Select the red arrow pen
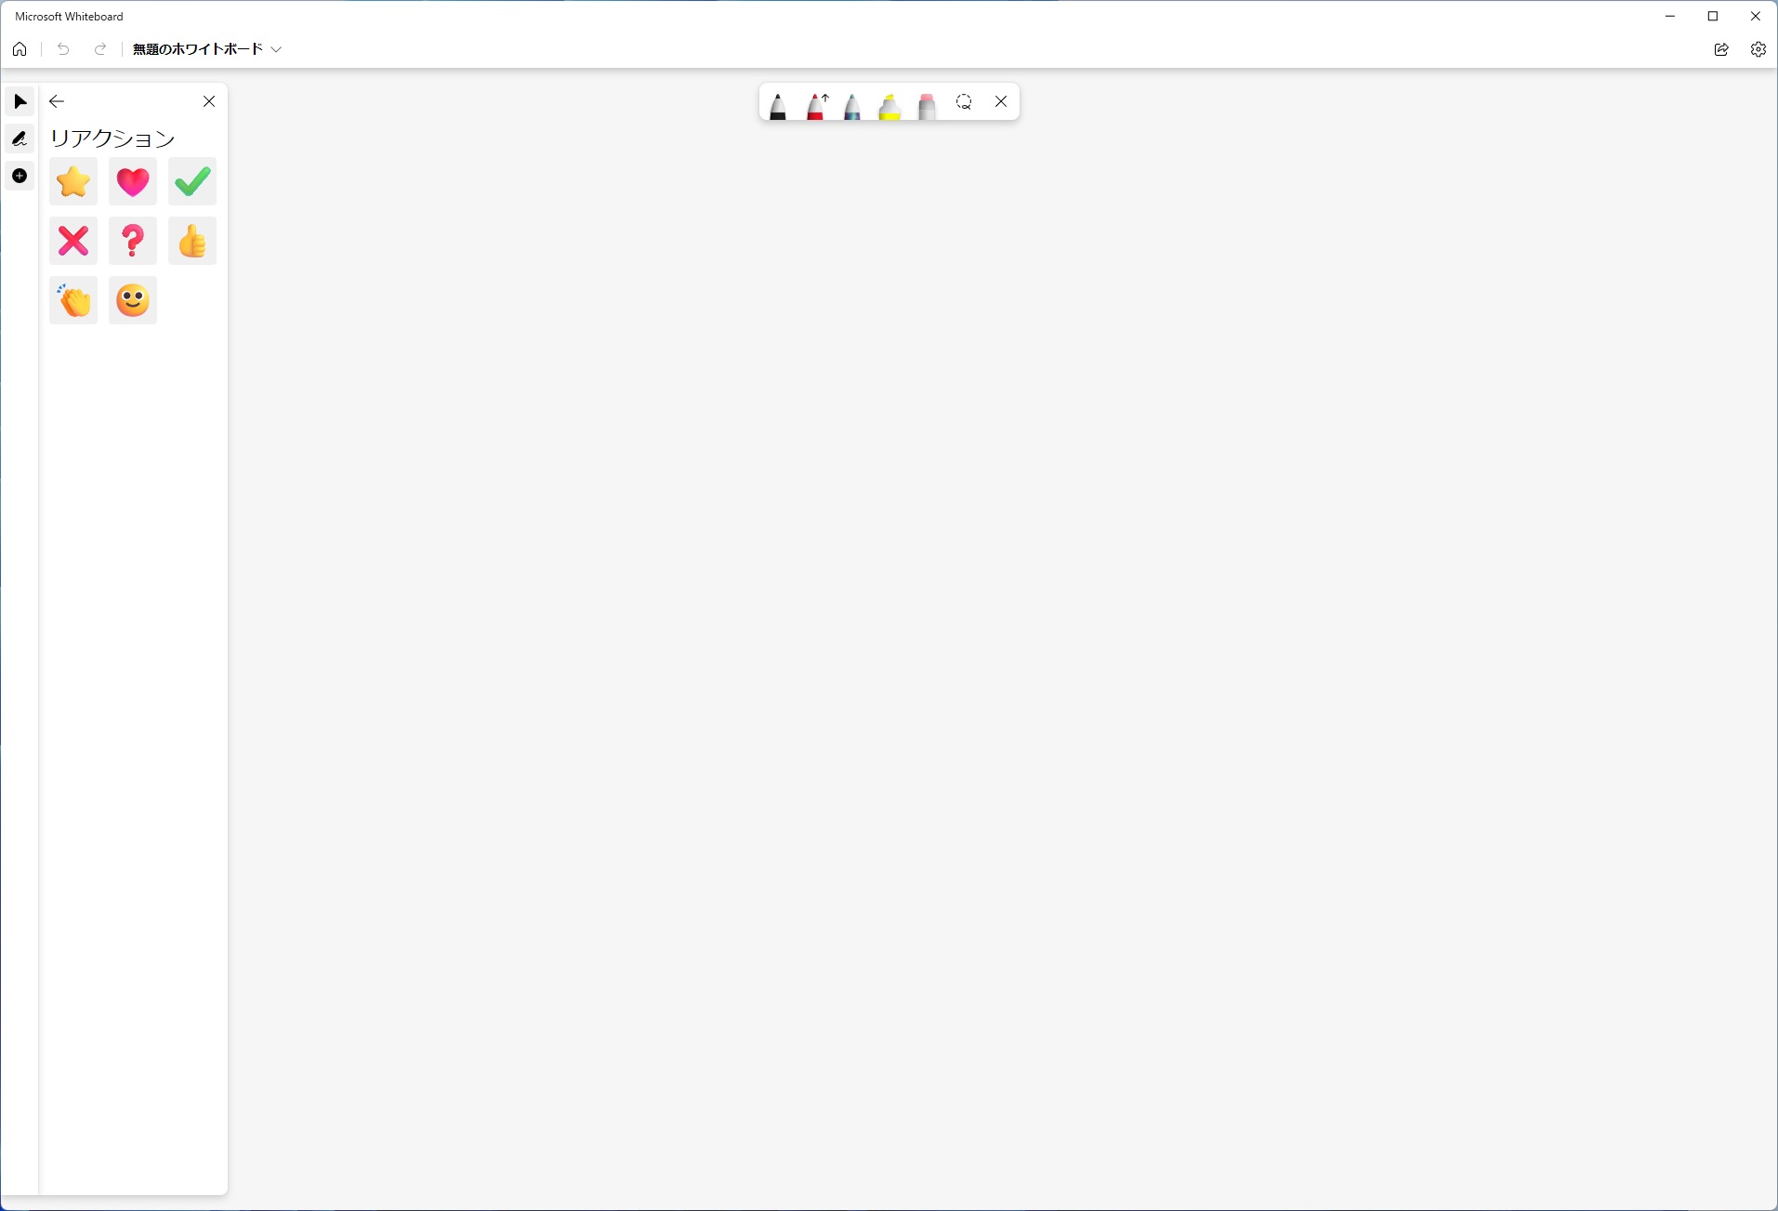Viewport: 1778px width, 1211px height. [816, 105]
